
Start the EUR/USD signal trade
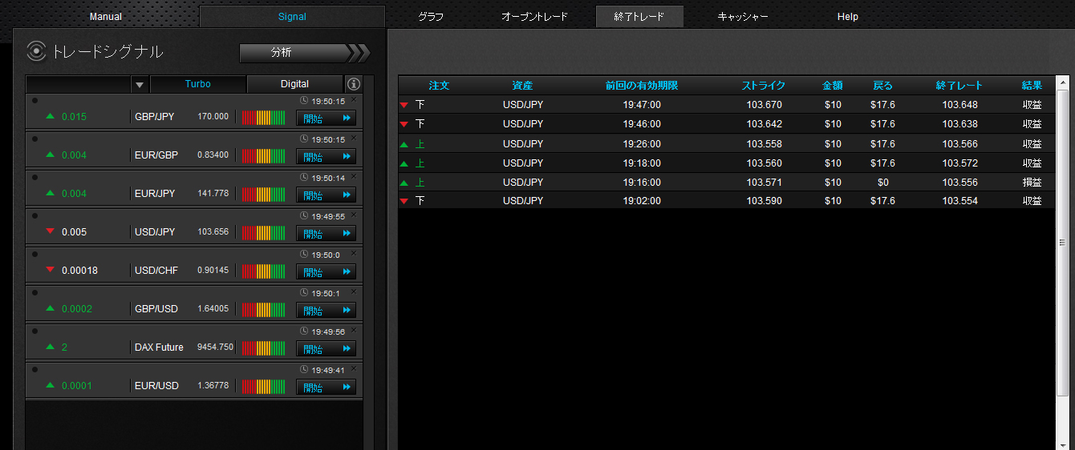pyautogui.click(x=327, y=387)
